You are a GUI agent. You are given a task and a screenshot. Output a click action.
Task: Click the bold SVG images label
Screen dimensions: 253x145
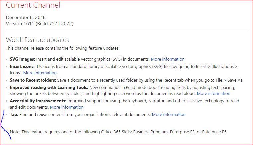click(22, 59)
